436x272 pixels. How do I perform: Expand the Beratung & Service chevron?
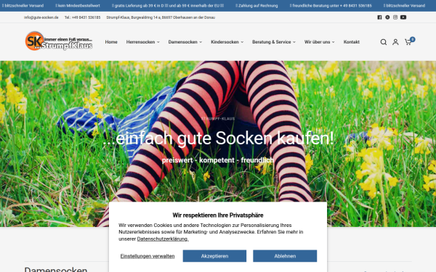(294, 42)
